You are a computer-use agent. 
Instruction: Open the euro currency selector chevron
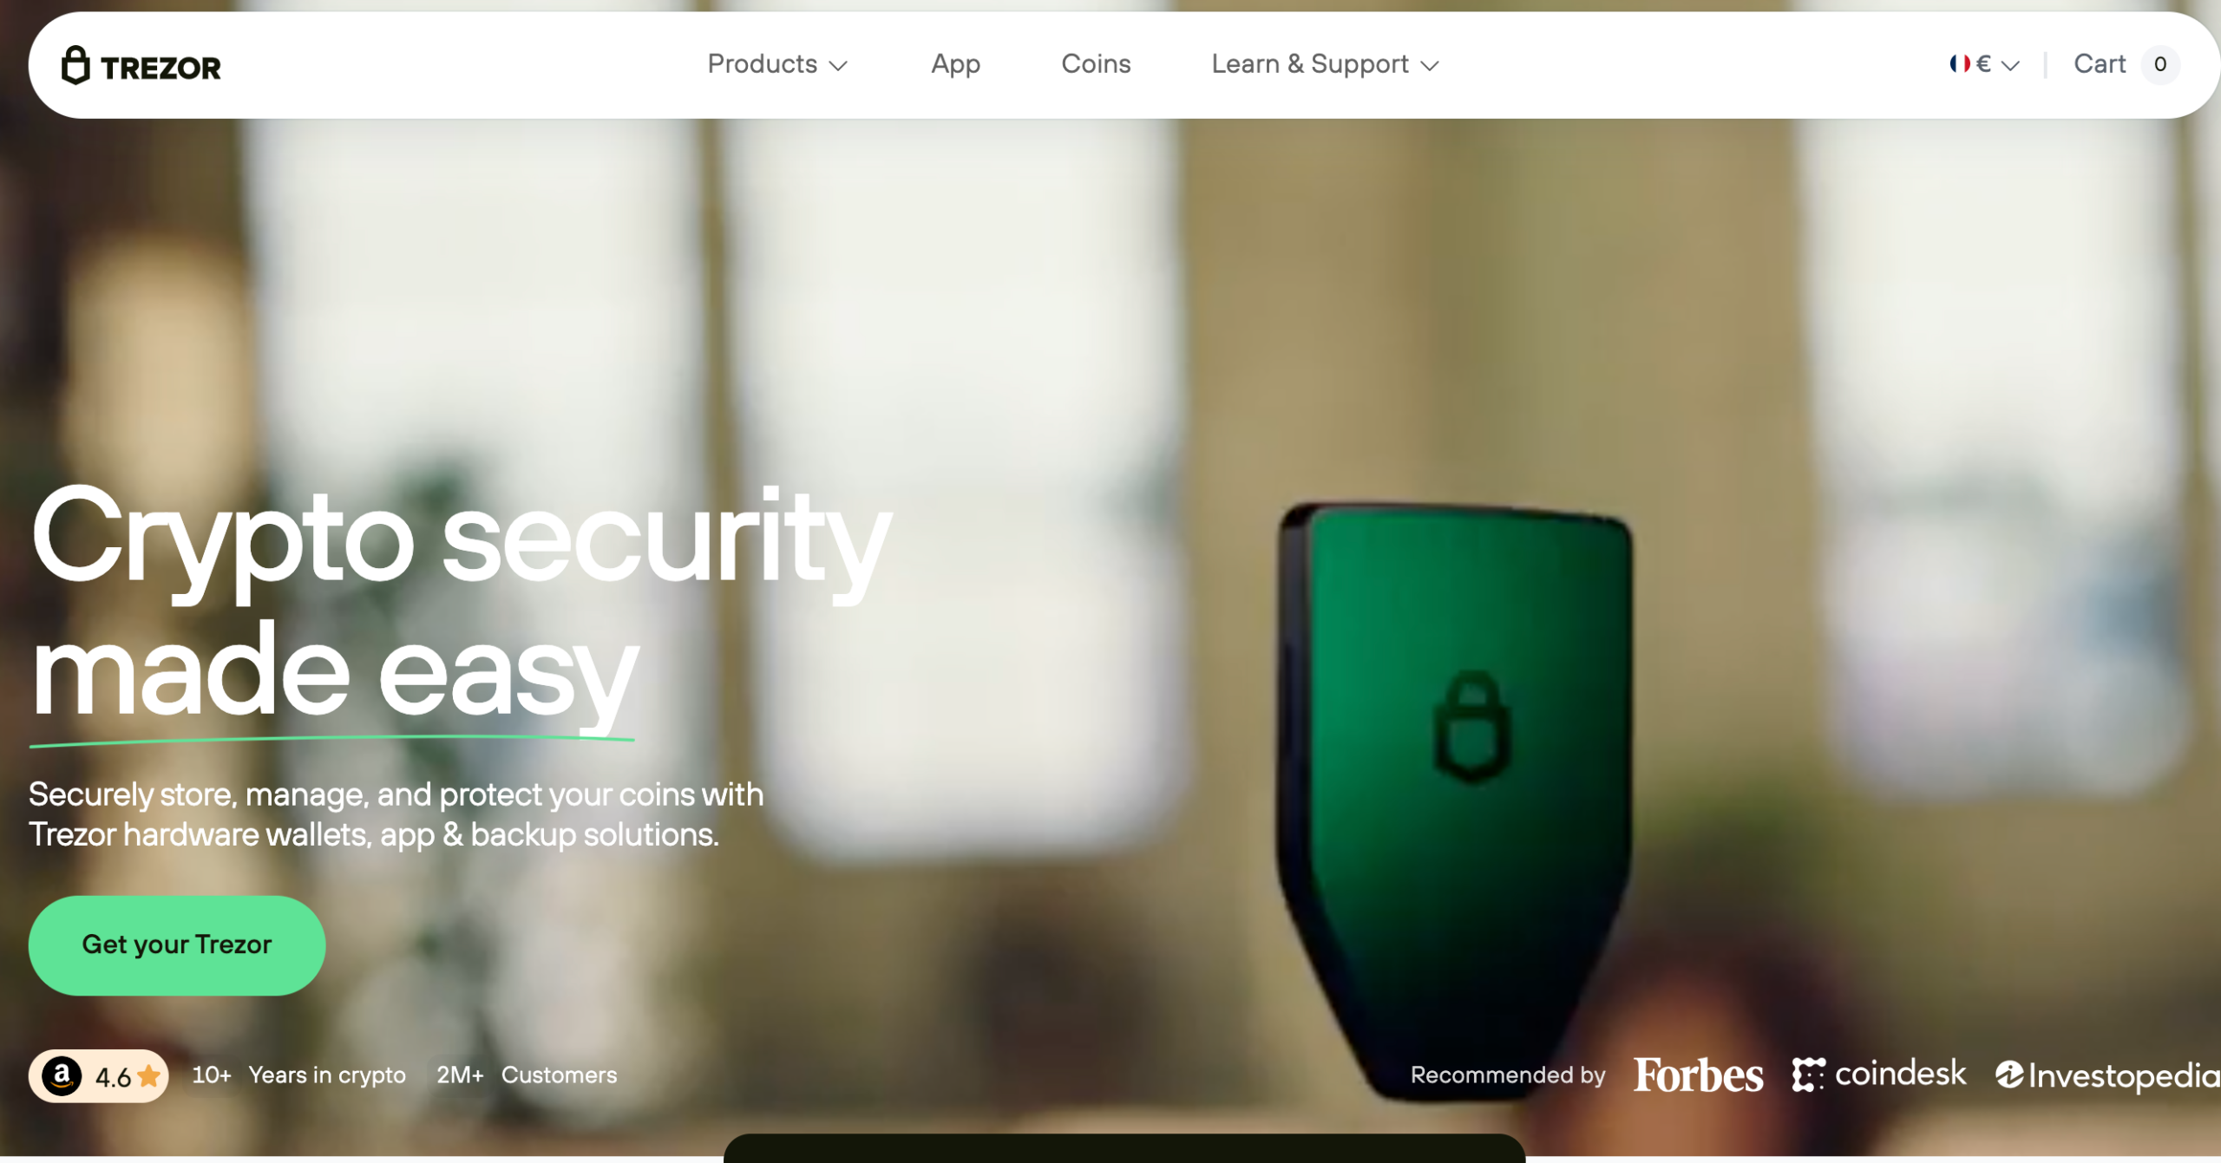coord(2010,65)
